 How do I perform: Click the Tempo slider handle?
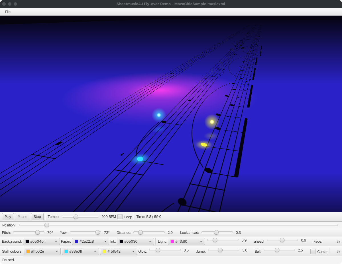(x=76, y=217)
